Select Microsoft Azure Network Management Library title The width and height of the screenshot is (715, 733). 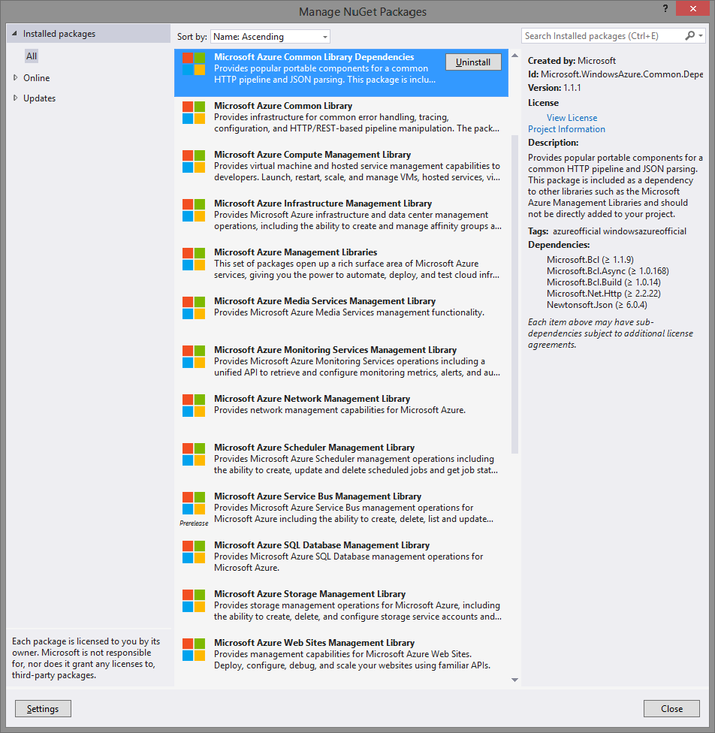(x=312, y=399)
